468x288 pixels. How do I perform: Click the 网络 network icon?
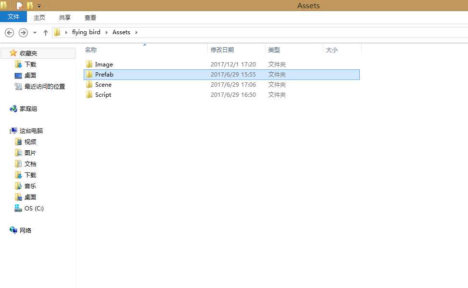point(13,230)
